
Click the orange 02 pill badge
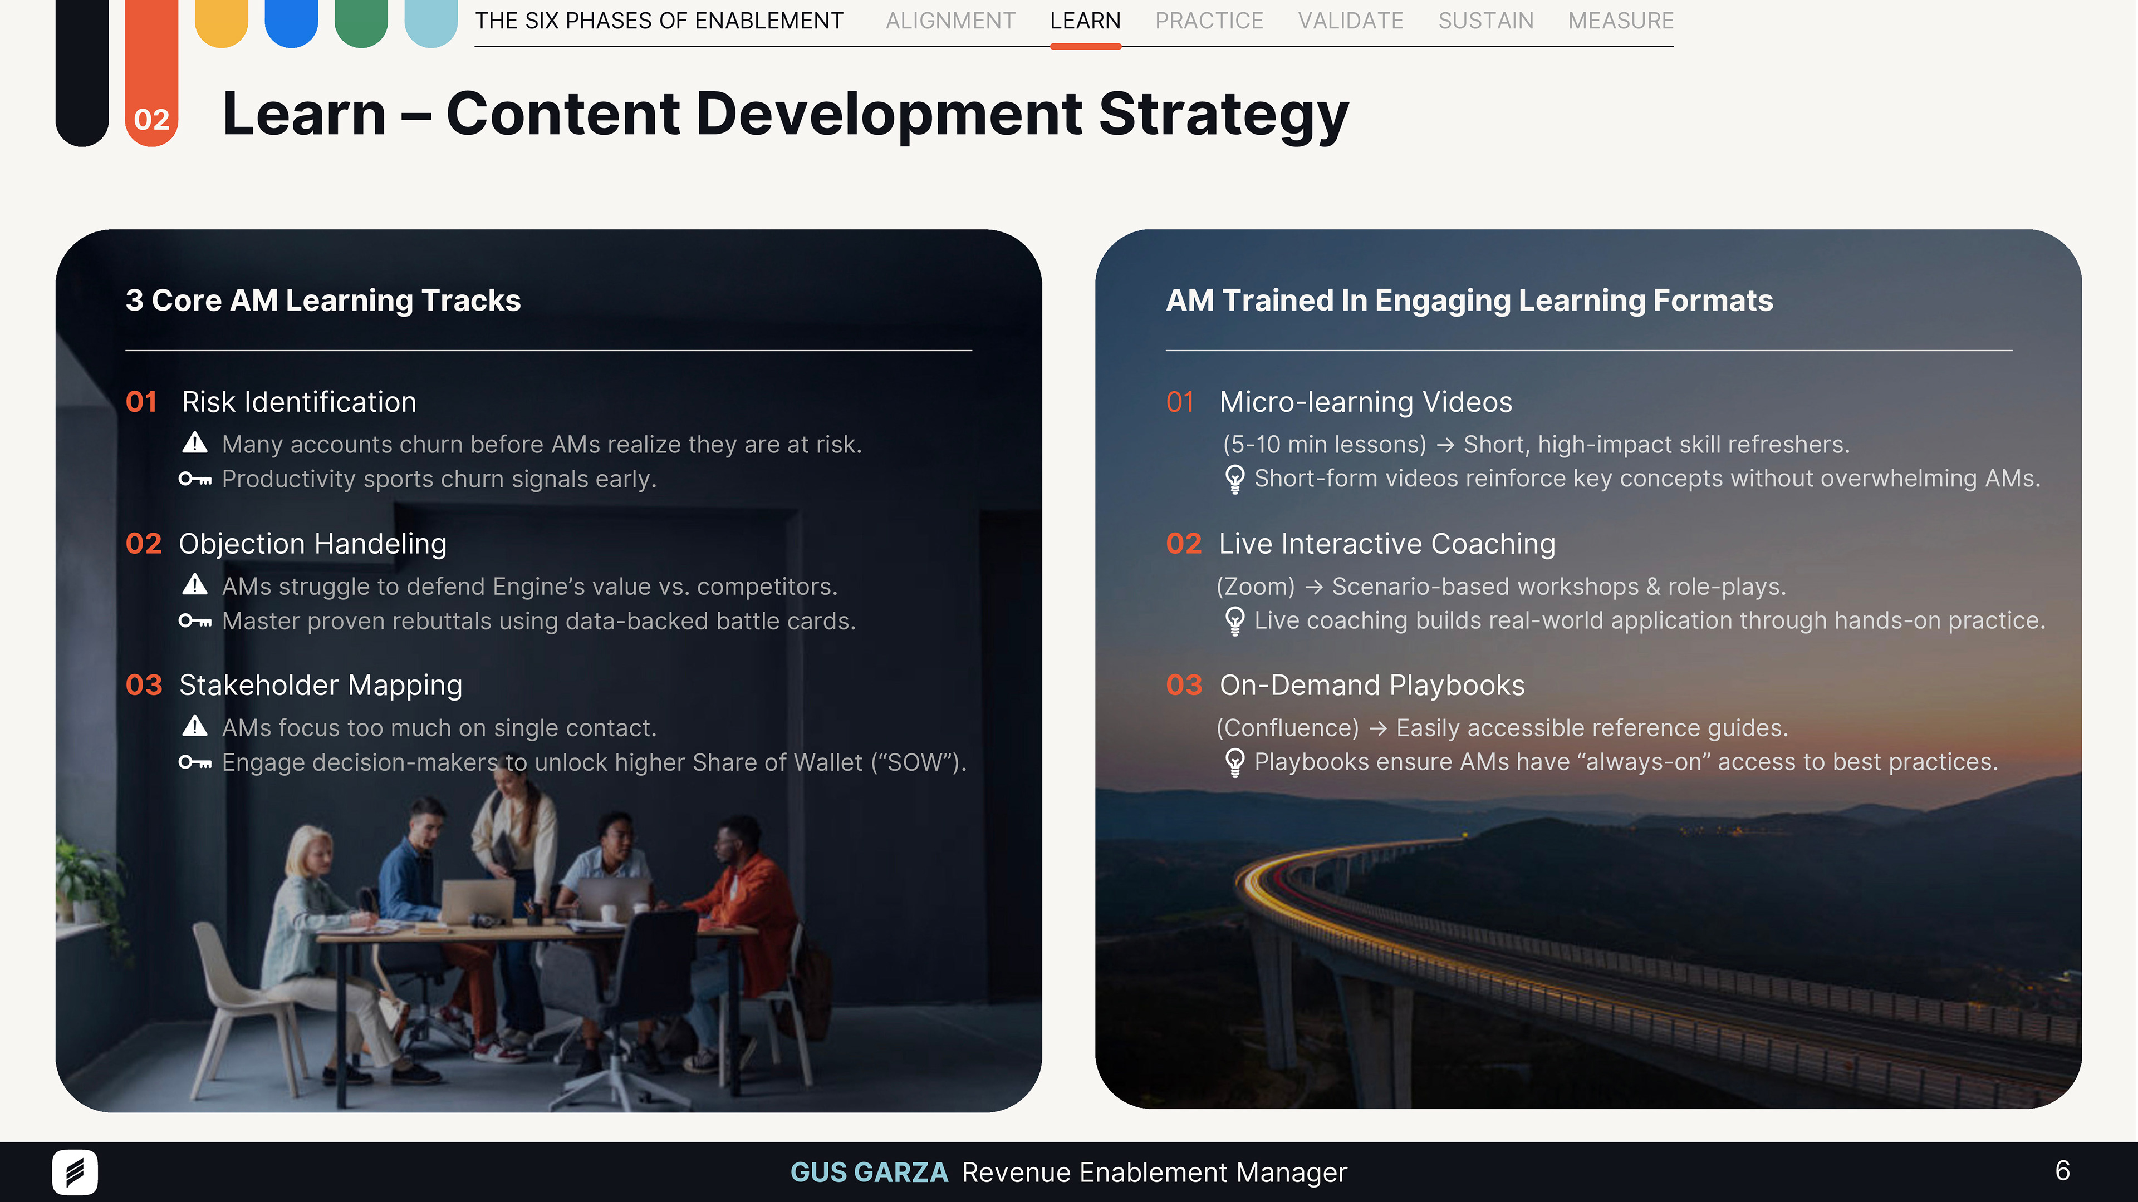tap(152, 73)
